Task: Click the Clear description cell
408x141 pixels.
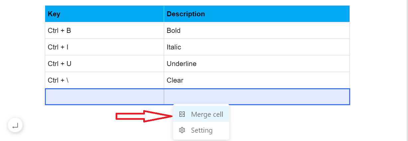Action: tap(257, 80)
